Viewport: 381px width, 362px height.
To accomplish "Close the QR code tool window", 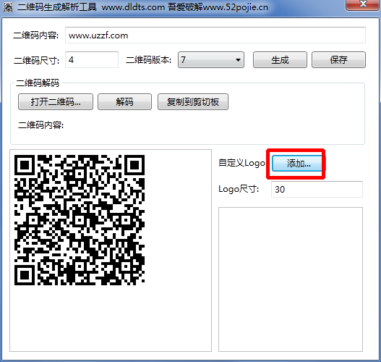I will point(363,4).
